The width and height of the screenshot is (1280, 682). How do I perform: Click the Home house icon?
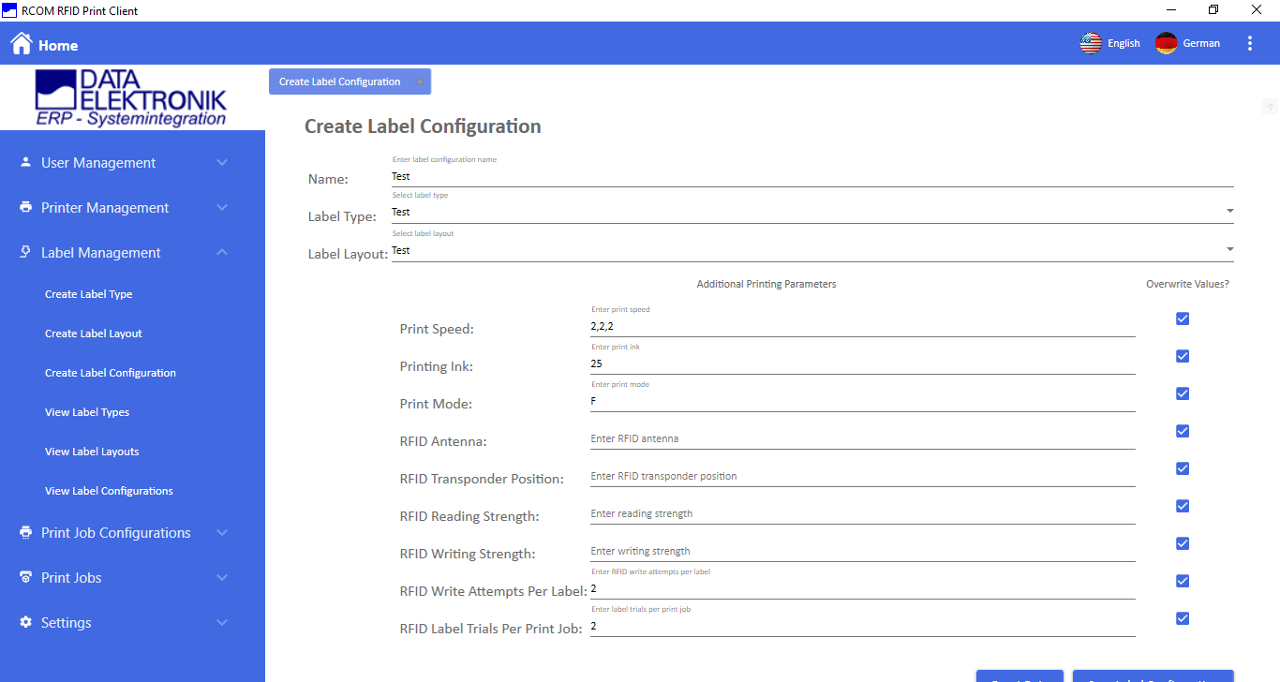coord(21,44)
